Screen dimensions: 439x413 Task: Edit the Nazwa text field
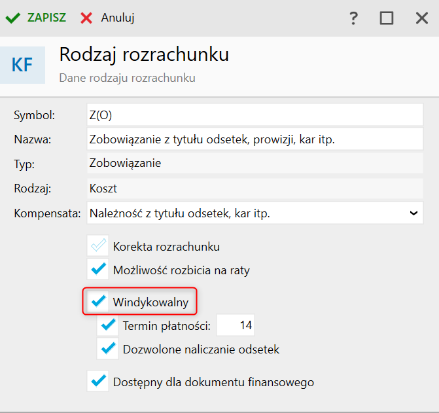tap(255, 139)
